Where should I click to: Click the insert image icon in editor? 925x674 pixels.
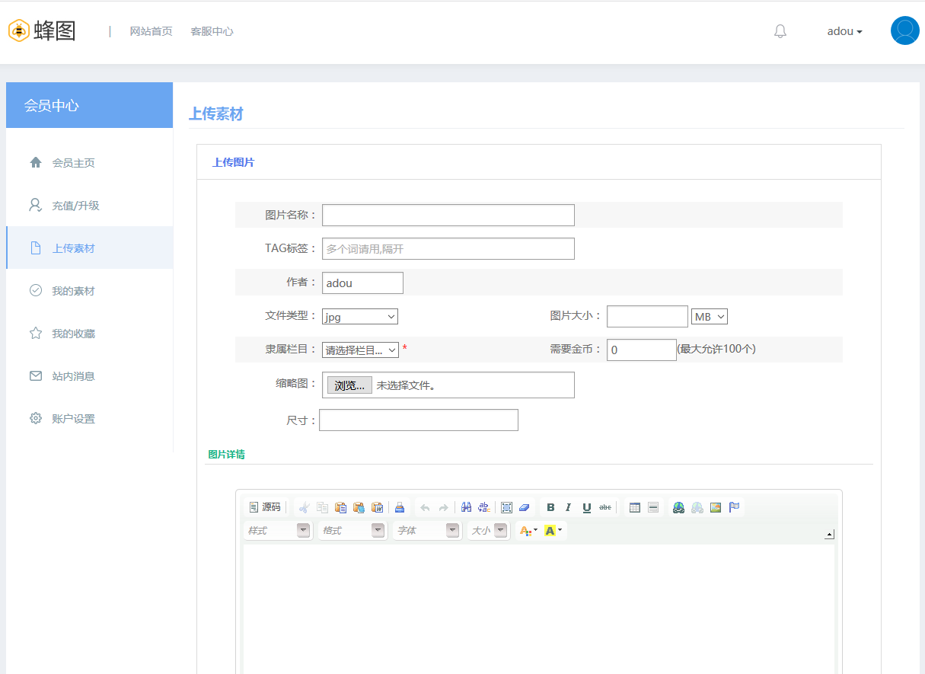click(716, 508)
